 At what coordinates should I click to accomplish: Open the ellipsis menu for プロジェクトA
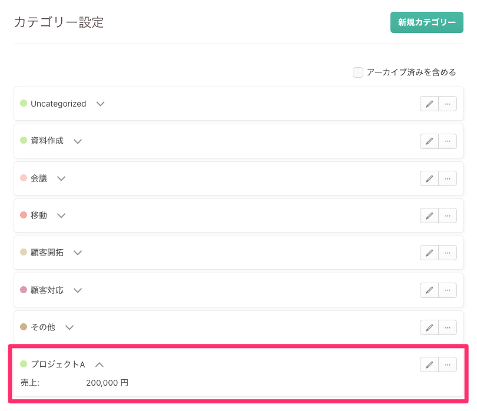tap(448, 364)
